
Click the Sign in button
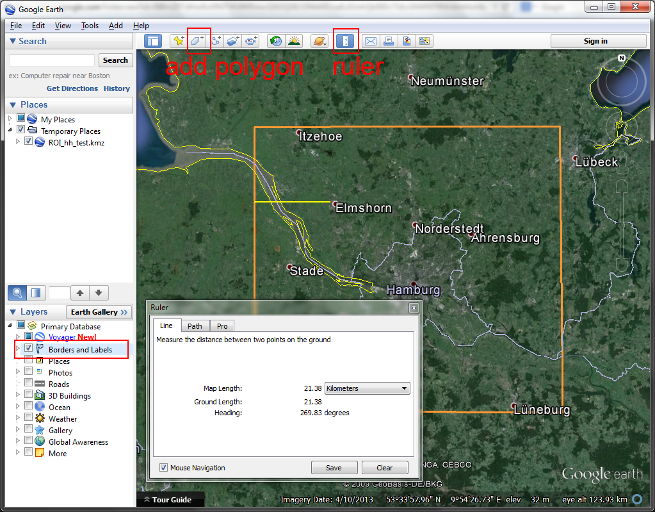tap(598, 41)
